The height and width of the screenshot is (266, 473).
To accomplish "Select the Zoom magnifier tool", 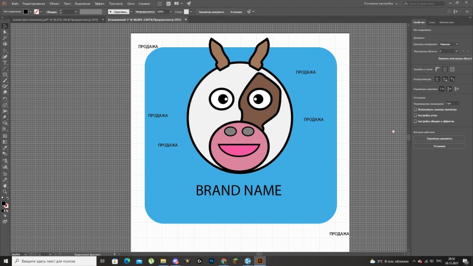I will [x=5, y=192].
